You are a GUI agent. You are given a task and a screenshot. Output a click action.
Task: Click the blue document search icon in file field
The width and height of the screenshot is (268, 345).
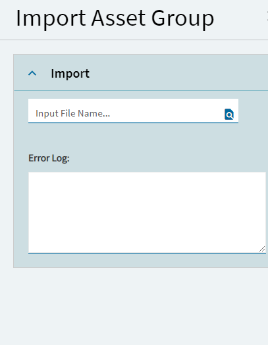(x=229, y=114)
